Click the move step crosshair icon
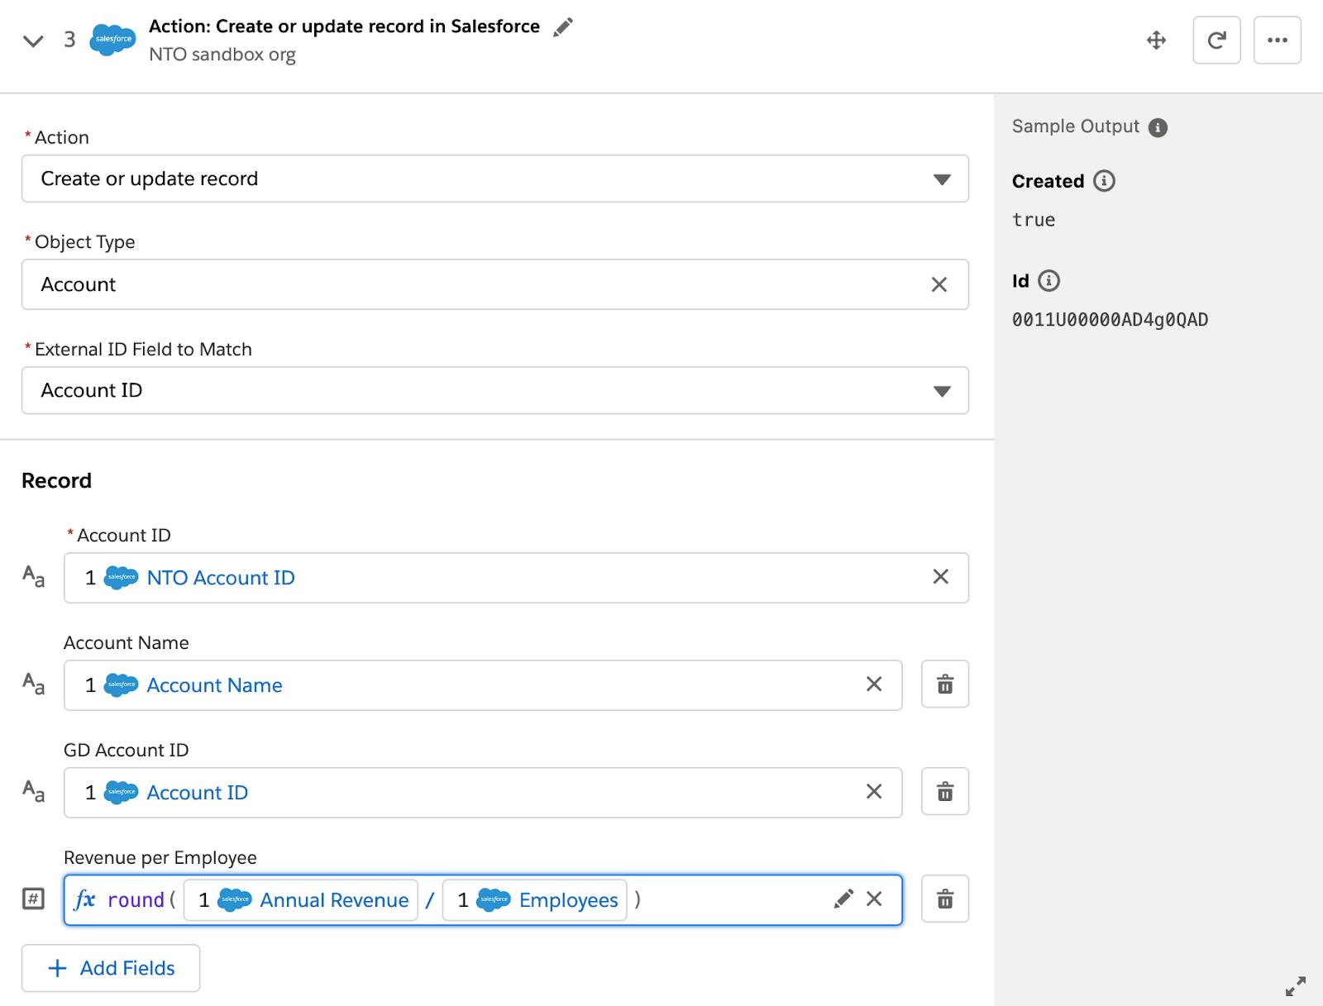The image size is (1323, 1006). coord(1157,40)
